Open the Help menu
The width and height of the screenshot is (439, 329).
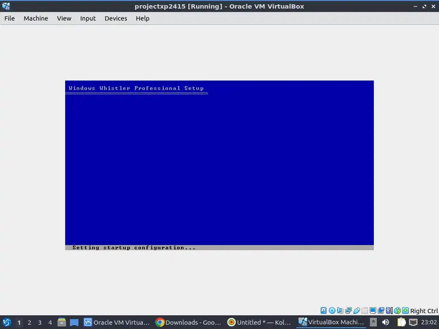point(142,18)
